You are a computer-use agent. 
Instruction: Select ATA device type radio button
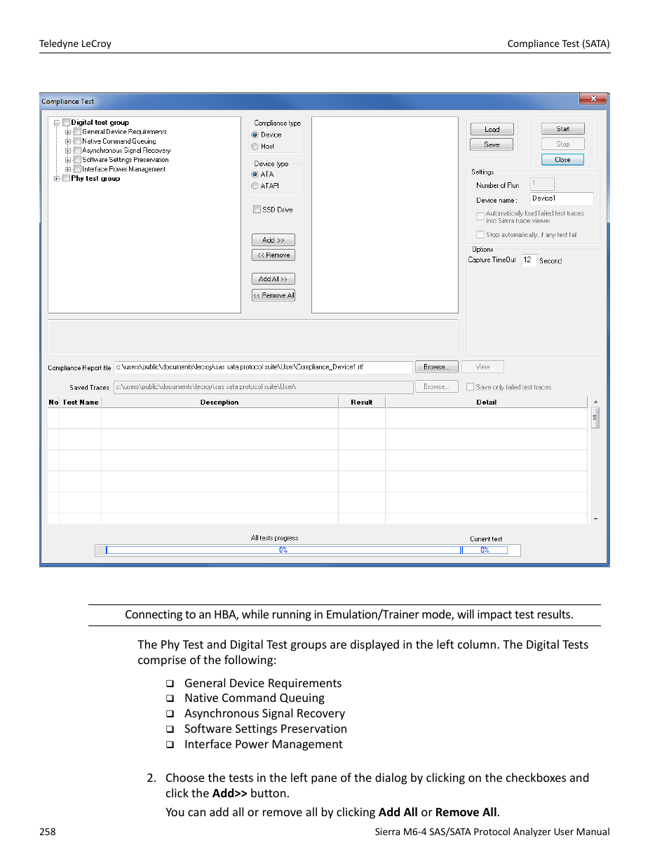click(x=255, y=175)
